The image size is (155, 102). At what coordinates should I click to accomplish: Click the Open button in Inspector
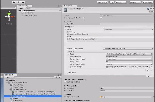151,11
